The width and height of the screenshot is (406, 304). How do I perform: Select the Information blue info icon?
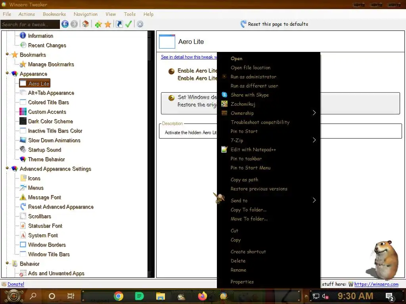tap(23, 35)
